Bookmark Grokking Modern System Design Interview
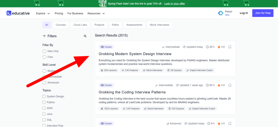 coord(230,47)
